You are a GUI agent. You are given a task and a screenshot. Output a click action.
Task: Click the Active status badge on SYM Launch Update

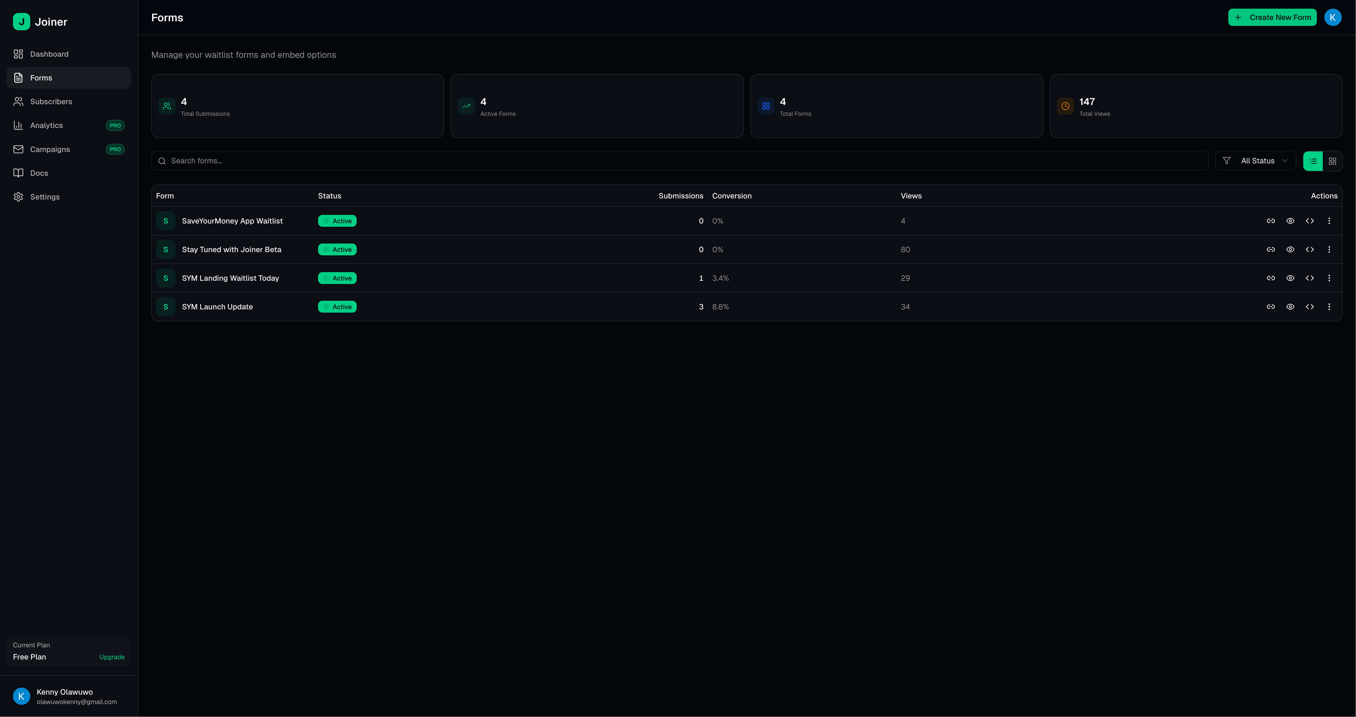click(x=337, y=306)
